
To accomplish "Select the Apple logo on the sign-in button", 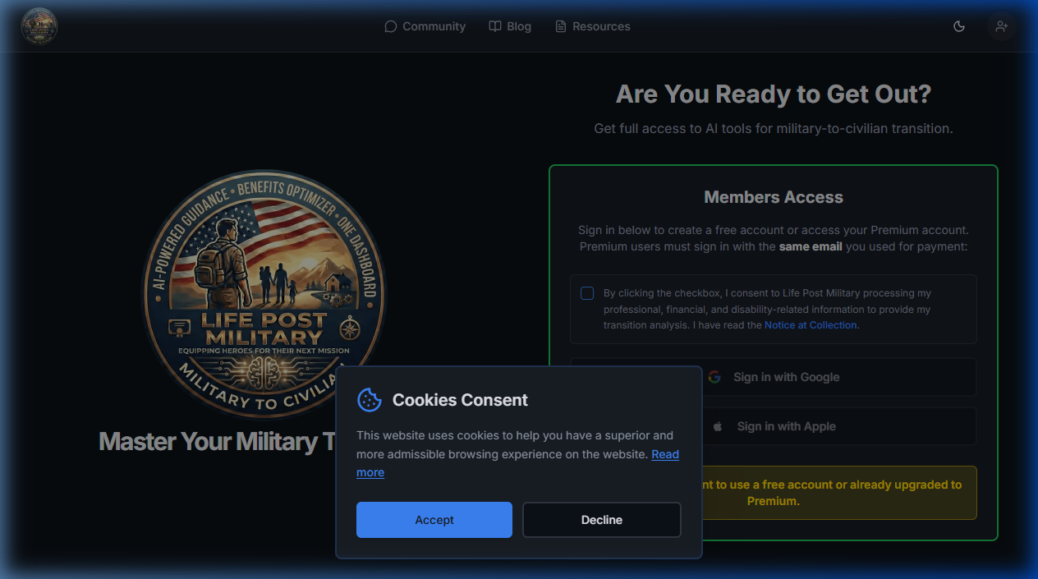I will pos(717,426).
